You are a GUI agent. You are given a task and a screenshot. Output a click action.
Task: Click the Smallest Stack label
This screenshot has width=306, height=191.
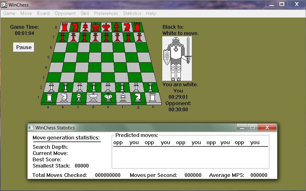pyautogui.click(x=51, y=166)
